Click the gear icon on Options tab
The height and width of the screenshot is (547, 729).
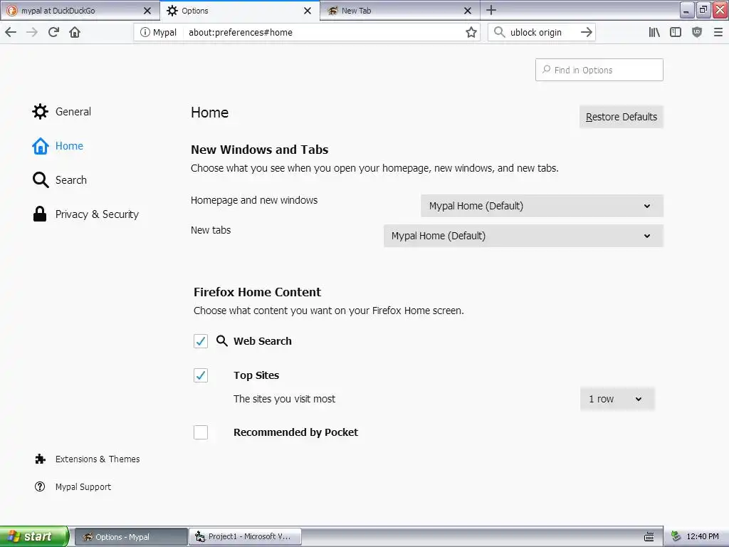click(172, 11)
